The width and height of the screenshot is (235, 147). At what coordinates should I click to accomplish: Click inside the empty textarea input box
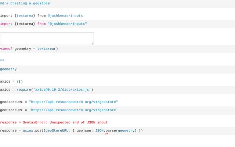tap(47, 39)
